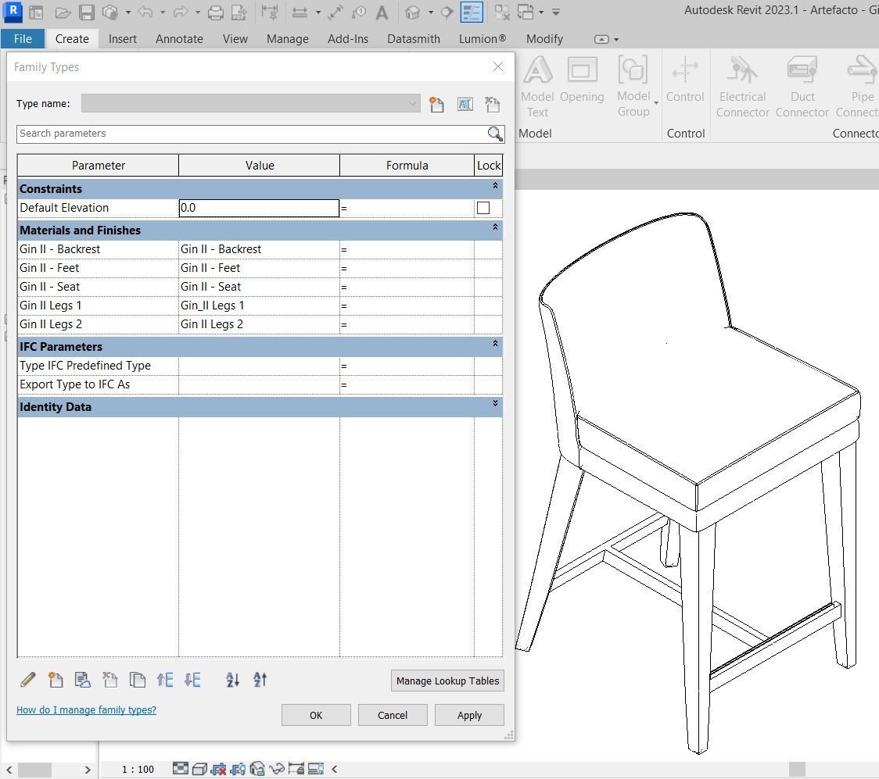Sort parameters in ascending order (A-Z down)
The image size is (879, 779).
click(x=232, y=680)
